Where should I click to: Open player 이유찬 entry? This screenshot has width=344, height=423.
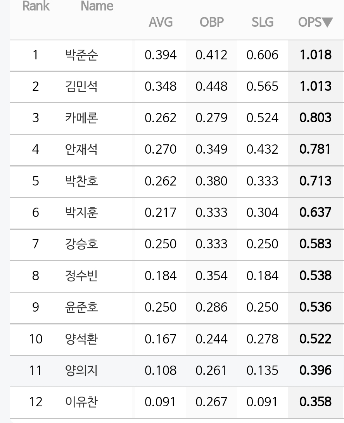pos(81,402)
